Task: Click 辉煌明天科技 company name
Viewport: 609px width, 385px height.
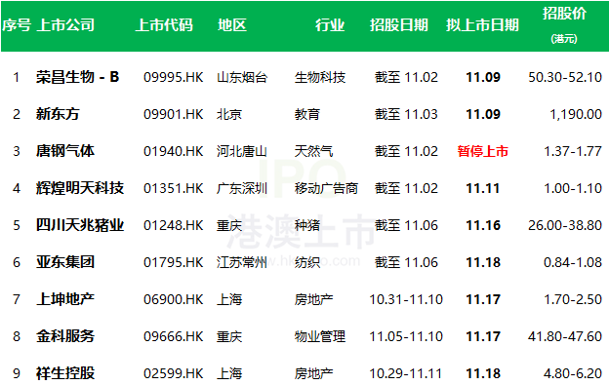Action: (x=80, y=188)
